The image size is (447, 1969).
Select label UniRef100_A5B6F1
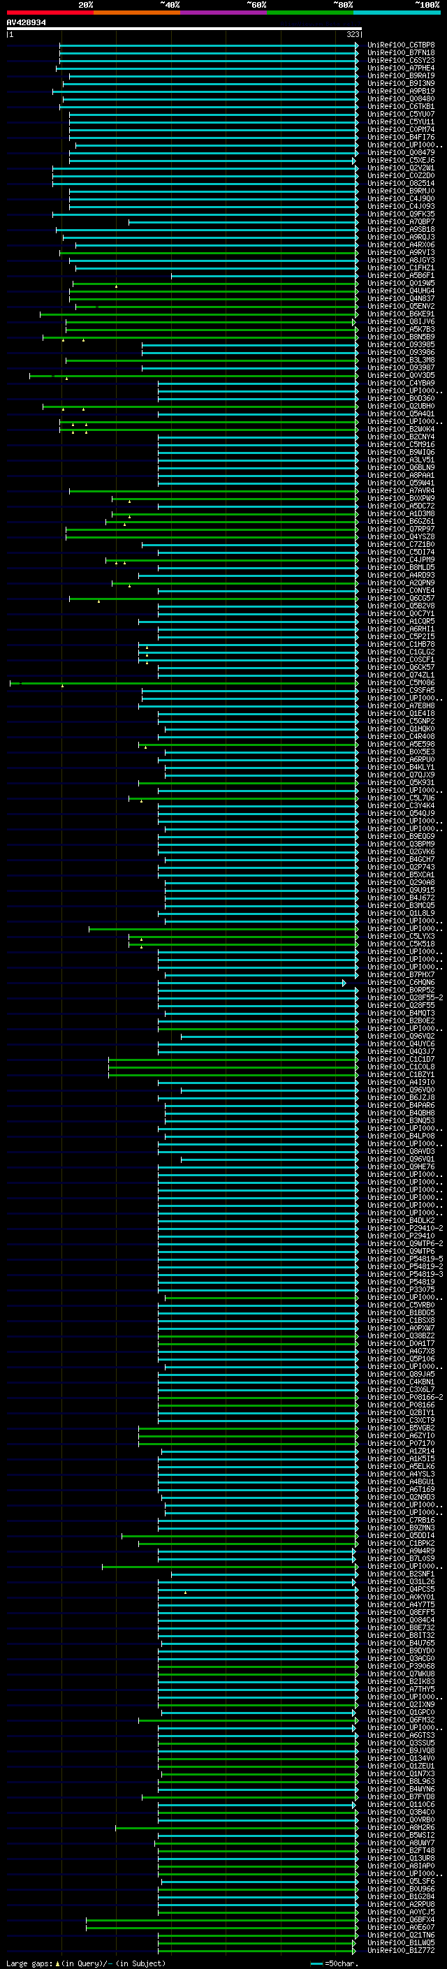pyautogui.click(x=401, y=276)
